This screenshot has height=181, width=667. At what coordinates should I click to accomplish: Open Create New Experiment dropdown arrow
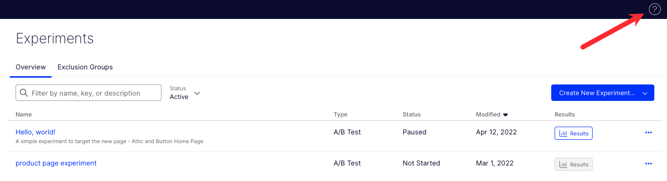(x=645, y=93)
